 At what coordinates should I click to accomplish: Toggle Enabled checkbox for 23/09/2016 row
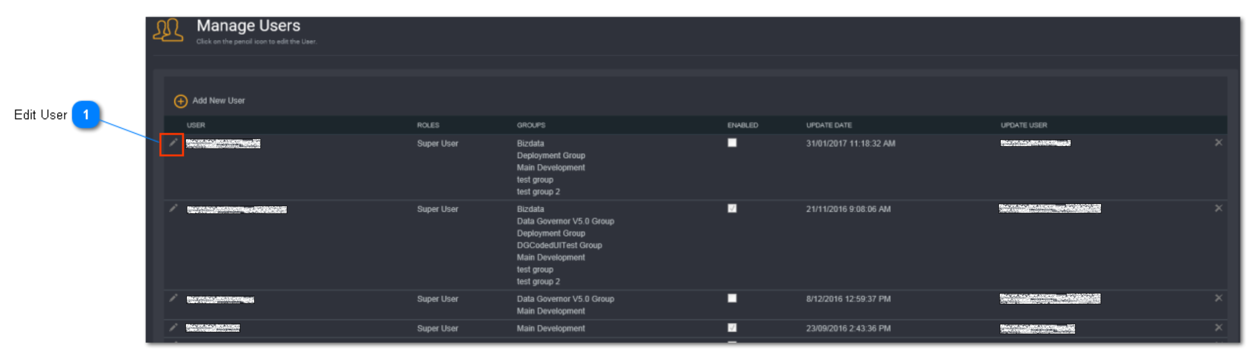coord(732,328)
